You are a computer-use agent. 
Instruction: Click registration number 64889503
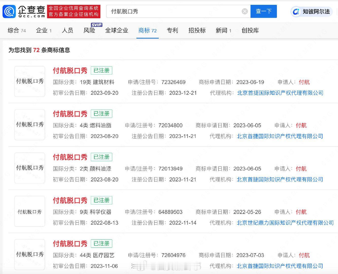tap(170, 212)
